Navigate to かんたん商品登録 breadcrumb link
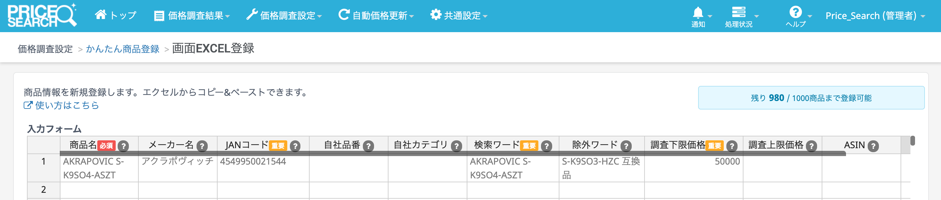This screenshot has width=941, height=200. (123, 49)
